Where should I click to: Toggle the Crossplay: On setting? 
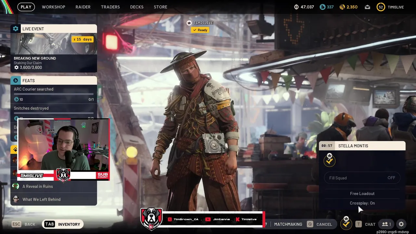point(362,203)
